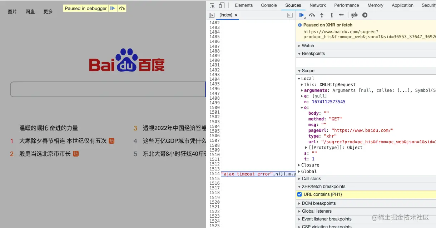Toggle pause on exceptions icon
The width and height of the screenshot is (436, 228).
coord(365,15)
